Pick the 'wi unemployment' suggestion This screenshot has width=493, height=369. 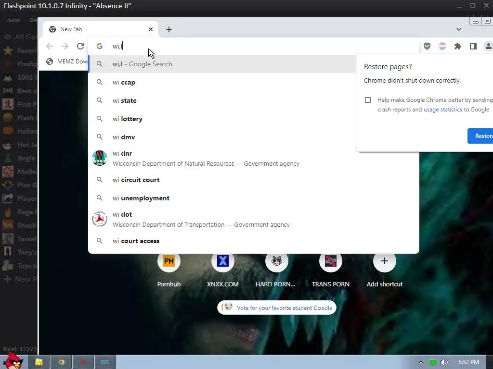click(254, 198)
